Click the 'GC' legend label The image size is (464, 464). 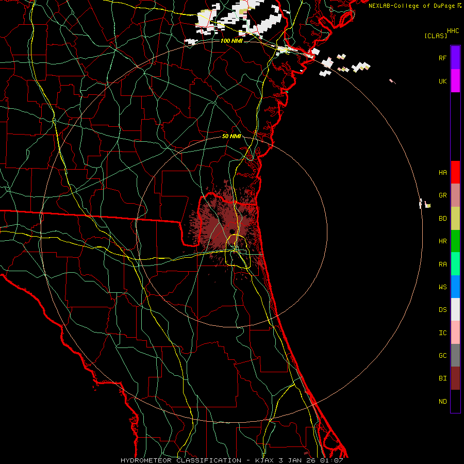click(442, 356)
